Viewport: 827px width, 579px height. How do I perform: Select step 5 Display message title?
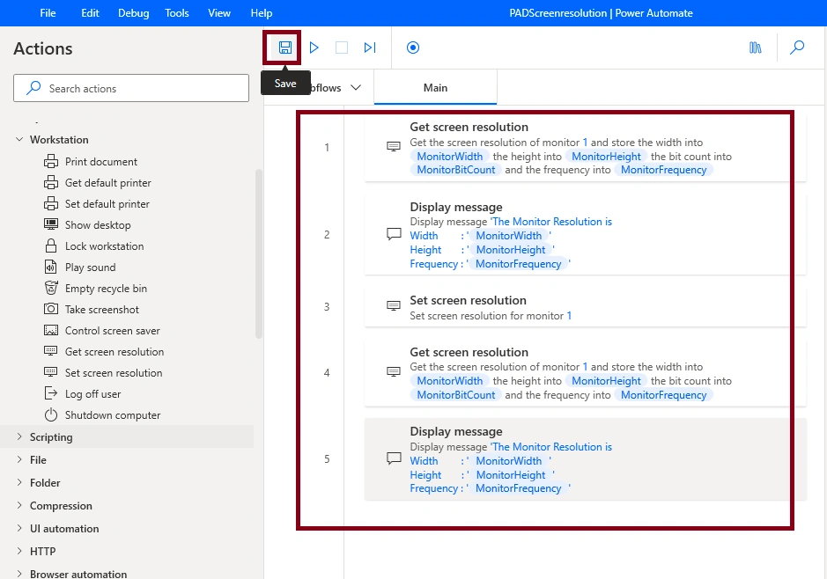tap(455, 431)
